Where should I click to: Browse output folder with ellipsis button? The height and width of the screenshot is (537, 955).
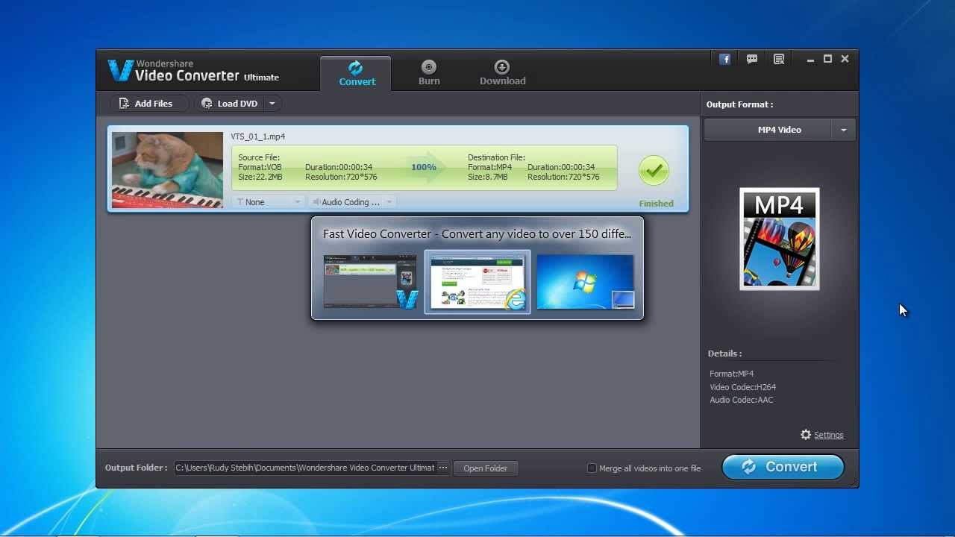(443, 468)
